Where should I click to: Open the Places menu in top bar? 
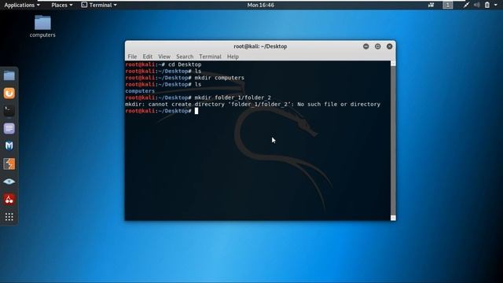tap(62, 6)
